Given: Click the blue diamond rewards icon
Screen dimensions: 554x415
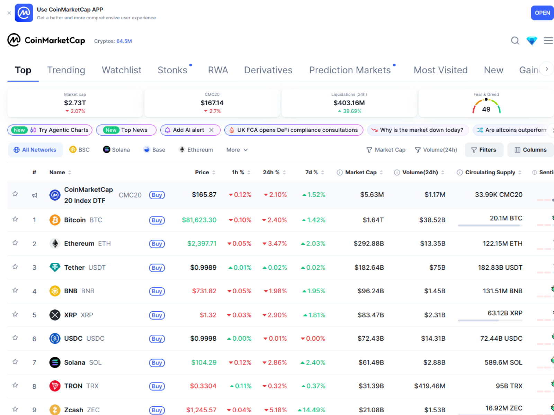Looking at the screenshot, I should pos(531,41).
